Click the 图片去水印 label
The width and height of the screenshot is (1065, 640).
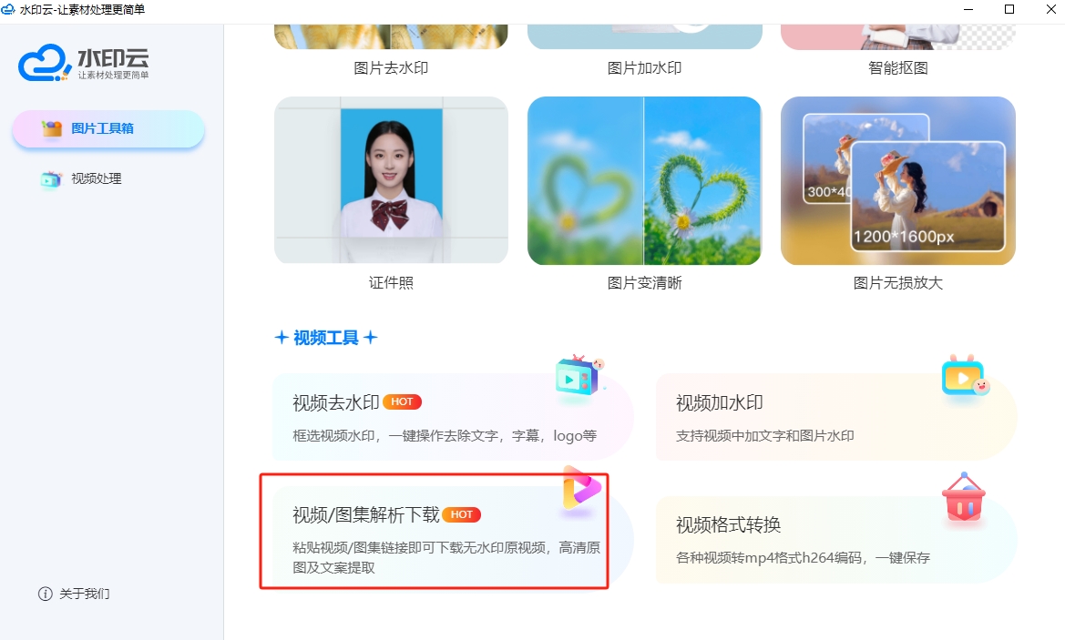point(391,68)
